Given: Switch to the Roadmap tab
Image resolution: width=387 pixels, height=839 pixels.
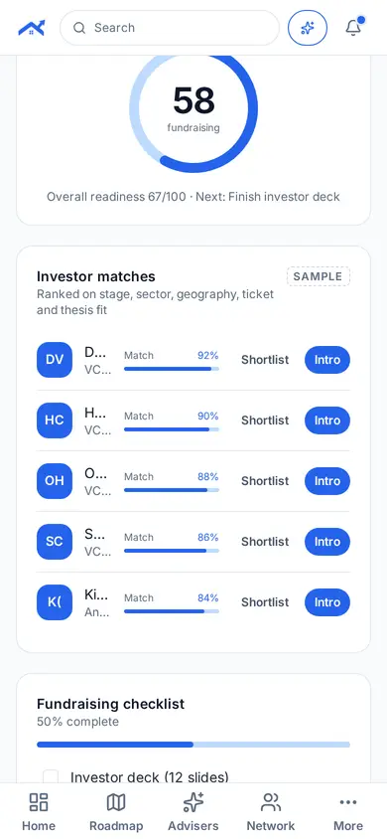Looking at the screenshot, I should coord(116,812).
